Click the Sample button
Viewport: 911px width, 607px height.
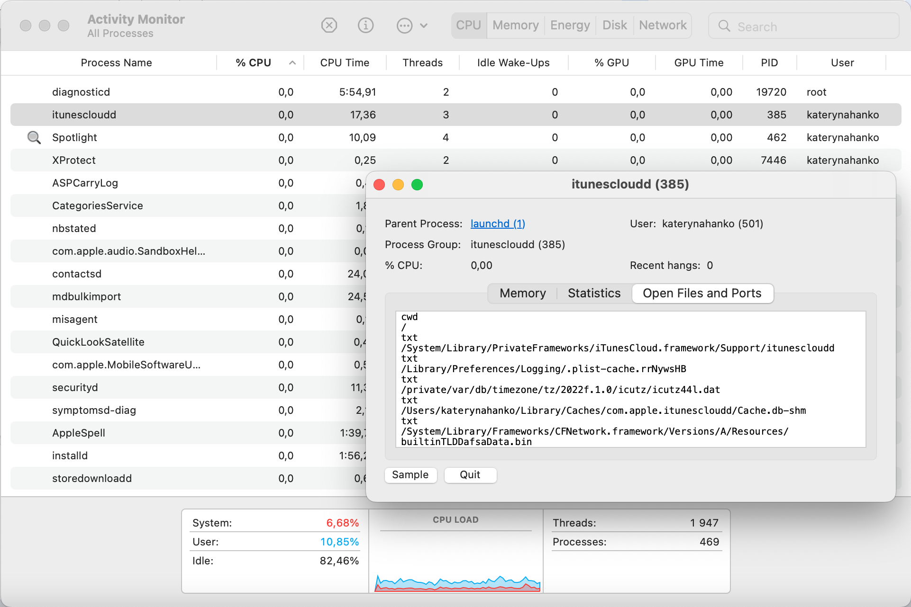pos(410,475)
